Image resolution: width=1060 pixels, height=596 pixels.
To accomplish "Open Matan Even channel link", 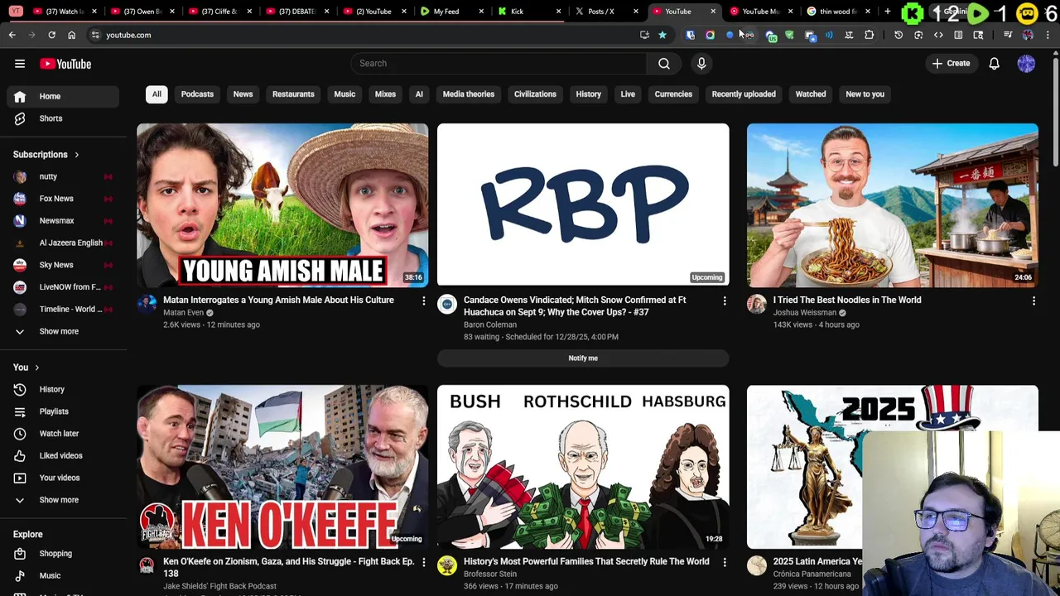I will pos(183,313).
